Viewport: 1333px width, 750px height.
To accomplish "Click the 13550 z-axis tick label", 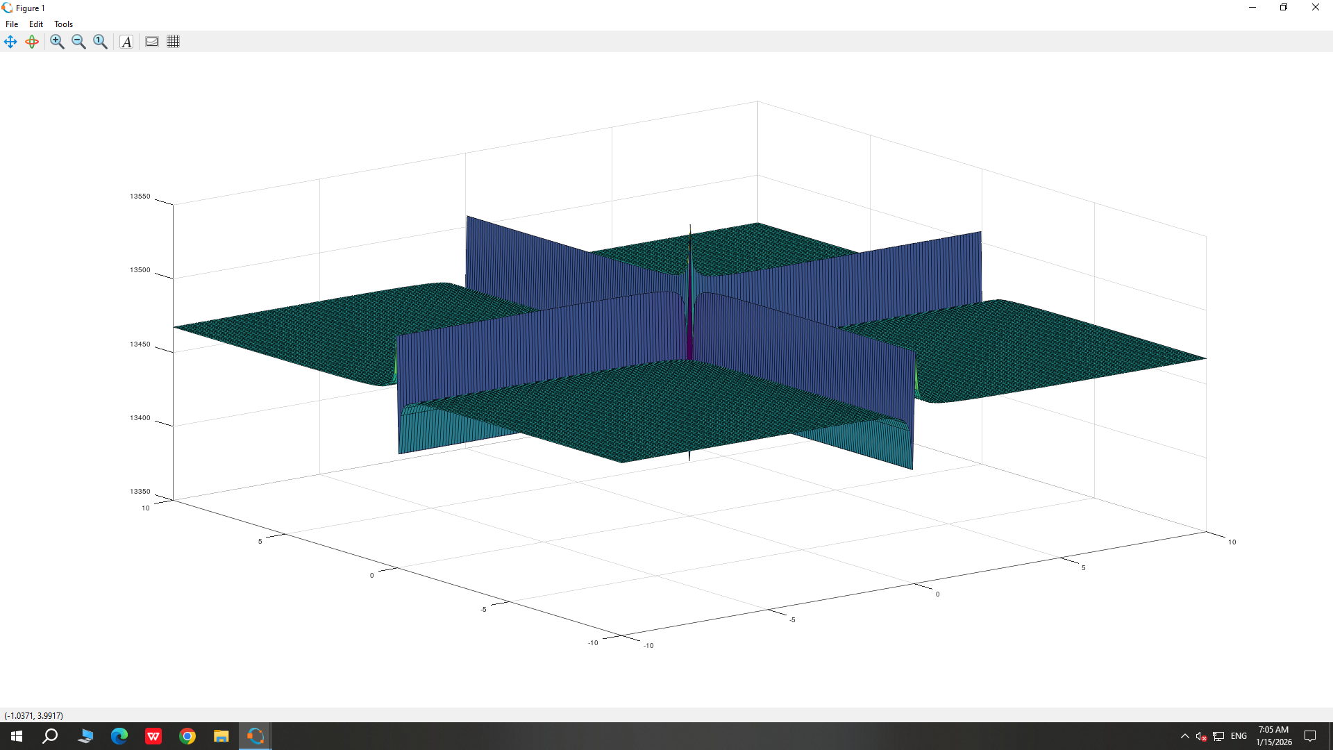I will pyautogui.click(x=140, y=197).
